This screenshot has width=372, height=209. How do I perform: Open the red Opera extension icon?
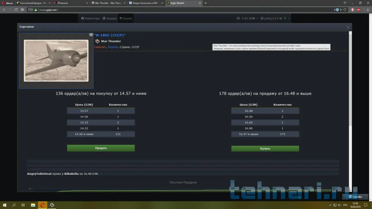coord(353,10)
